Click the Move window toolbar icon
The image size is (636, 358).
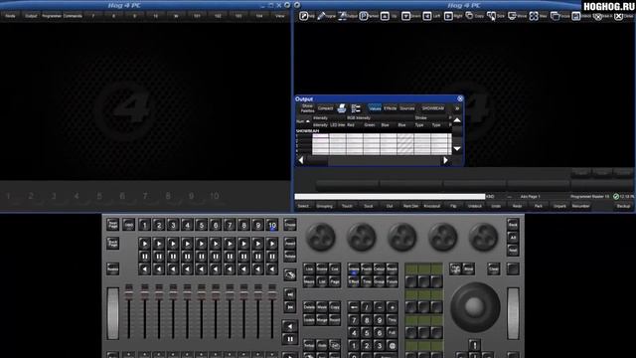coord(513,16)
